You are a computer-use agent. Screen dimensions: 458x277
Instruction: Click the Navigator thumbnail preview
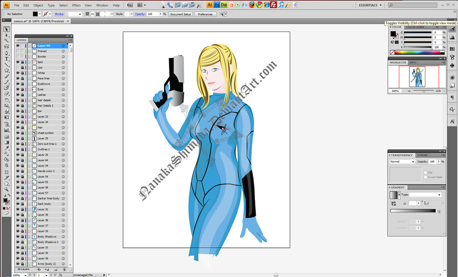coord(418,77)
